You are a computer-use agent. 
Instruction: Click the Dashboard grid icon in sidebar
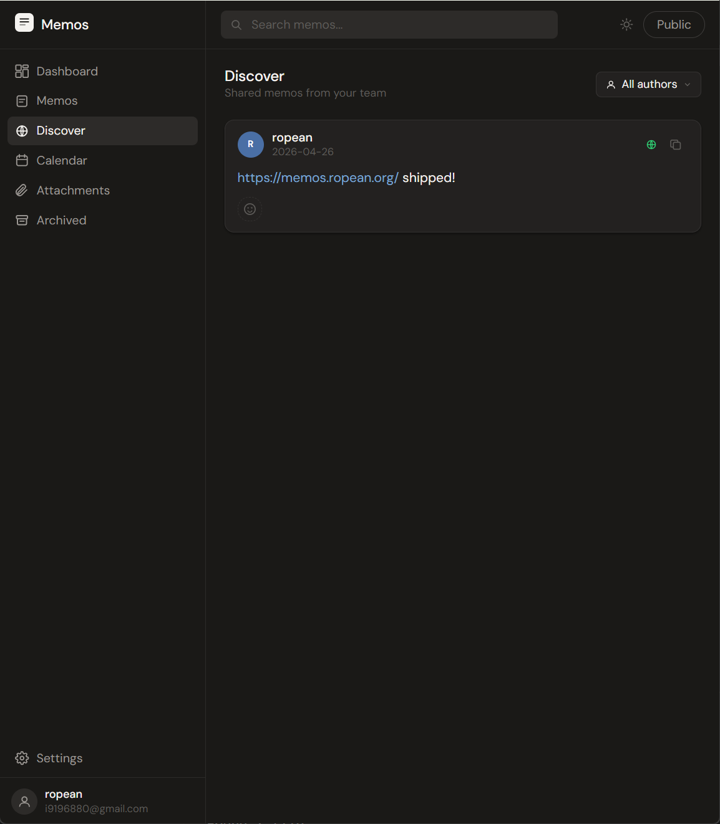22,71
